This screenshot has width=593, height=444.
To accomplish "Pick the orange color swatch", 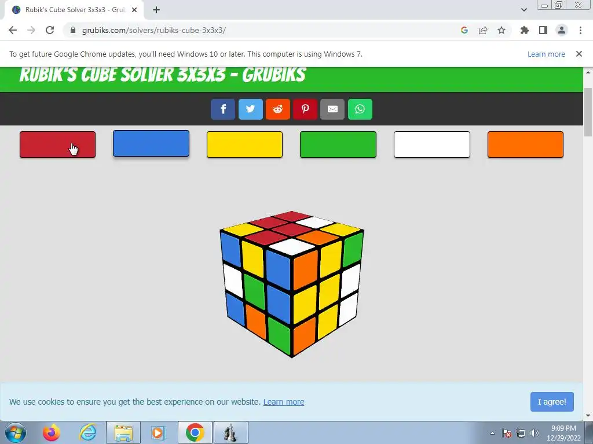I will coord(525,144).
